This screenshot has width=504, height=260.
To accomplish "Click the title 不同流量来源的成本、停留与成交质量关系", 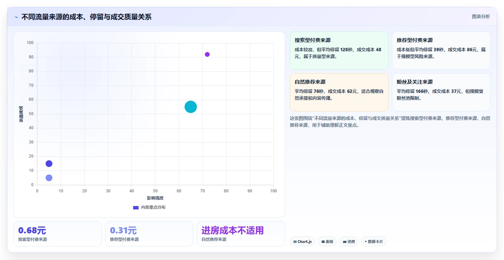I will 86,17.
